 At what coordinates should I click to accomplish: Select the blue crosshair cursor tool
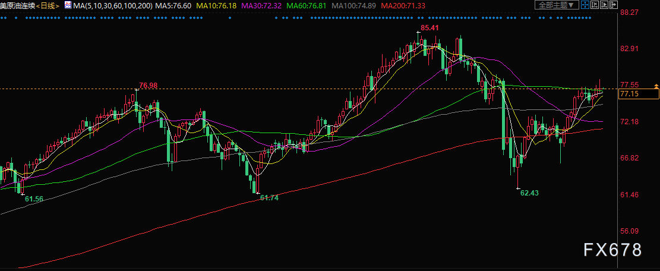pos(585,5)
